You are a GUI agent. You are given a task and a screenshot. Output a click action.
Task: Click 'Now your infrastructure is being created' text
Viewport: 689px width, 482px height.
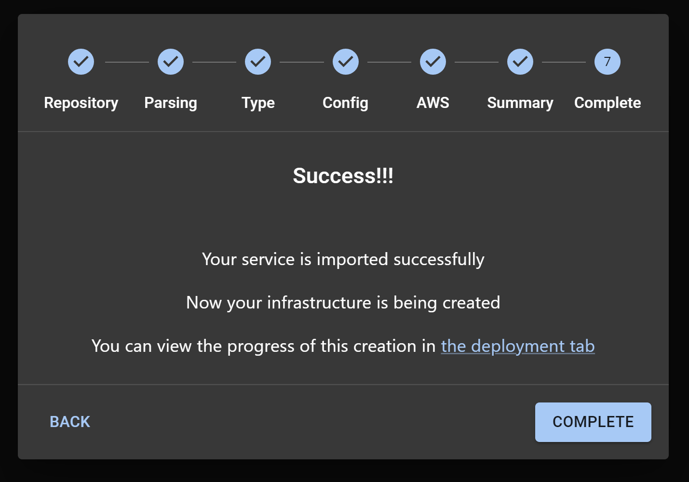[343, 303]
